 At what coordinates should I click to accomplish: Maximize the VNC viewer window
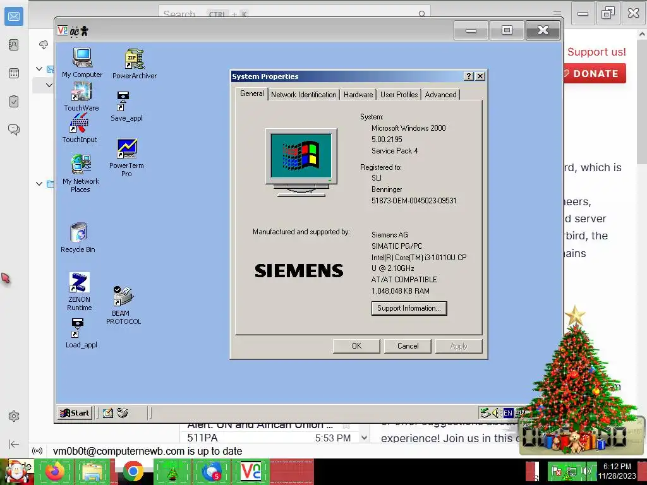(x=507, y=30)
